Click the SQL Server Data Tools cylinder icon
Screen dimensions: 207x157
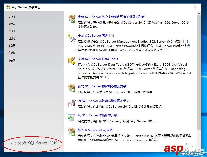coord(72,61)
